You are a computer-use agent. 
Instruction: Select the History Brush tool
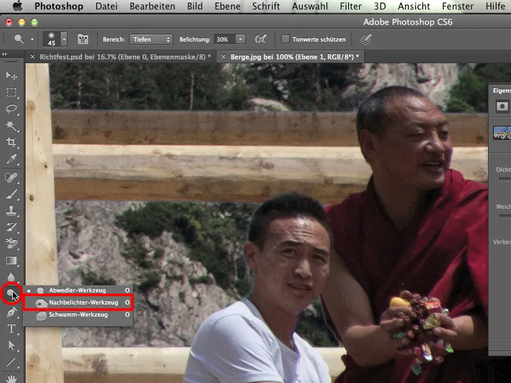tap(11, 227)
